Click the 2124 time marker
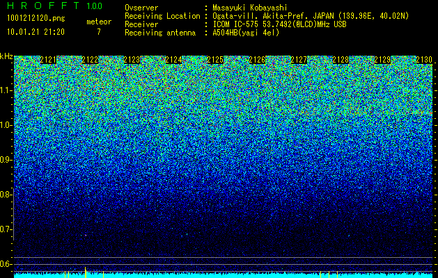The height and width of the screenshot is (278, 438). (173, 60)
